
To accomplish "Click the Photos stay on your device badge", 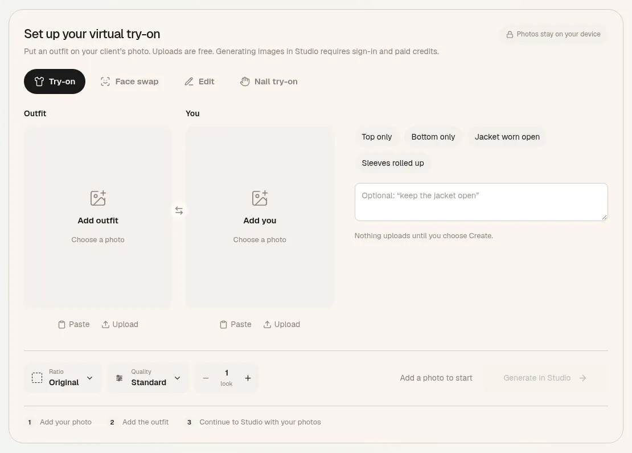I will [553, 34].
